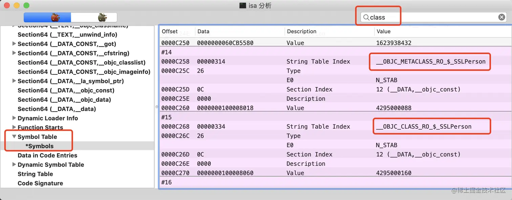Click value cell 4295000088
Viewport: 512px width, 200px height.
pos(393,108)
